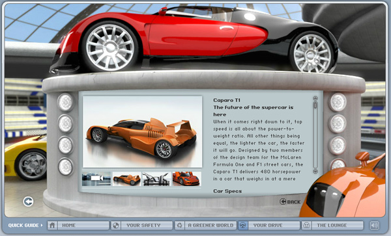
Task: Click the second left round pedestal light
Action: 65,124
